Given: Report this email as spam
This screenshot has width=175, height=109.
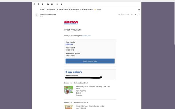Looking at the screenshot, I should (38, 4).
